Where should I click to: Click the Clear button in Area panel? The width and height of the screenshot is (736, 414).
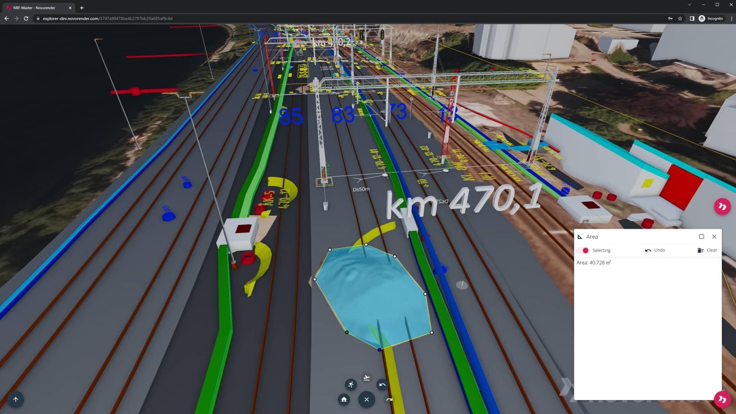pyautogui.click(x=707, y=250)
